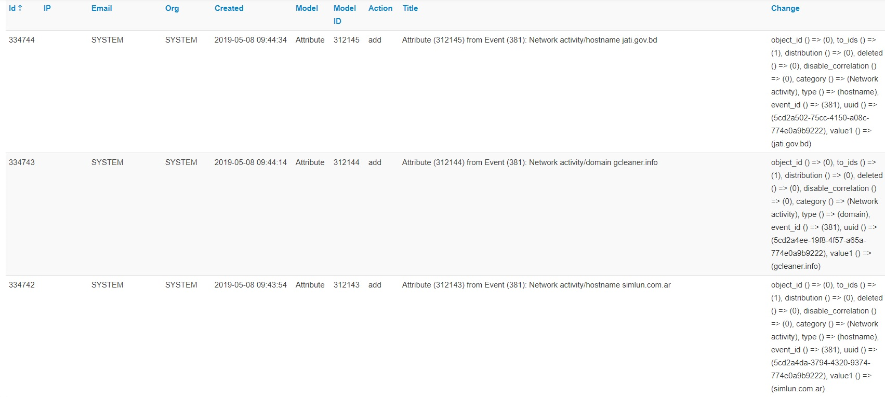Screen dimensions: 885x397
Task: Sort by the Model ID column header
Action: 345,15
